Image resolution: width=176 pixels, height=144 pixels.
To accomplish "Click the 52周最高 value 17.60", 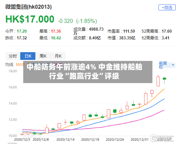I will pos(167,31).
